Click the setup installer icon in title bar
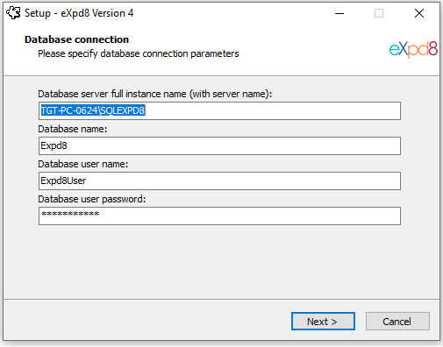The image size is (443, 347). (x=13, y=13)
